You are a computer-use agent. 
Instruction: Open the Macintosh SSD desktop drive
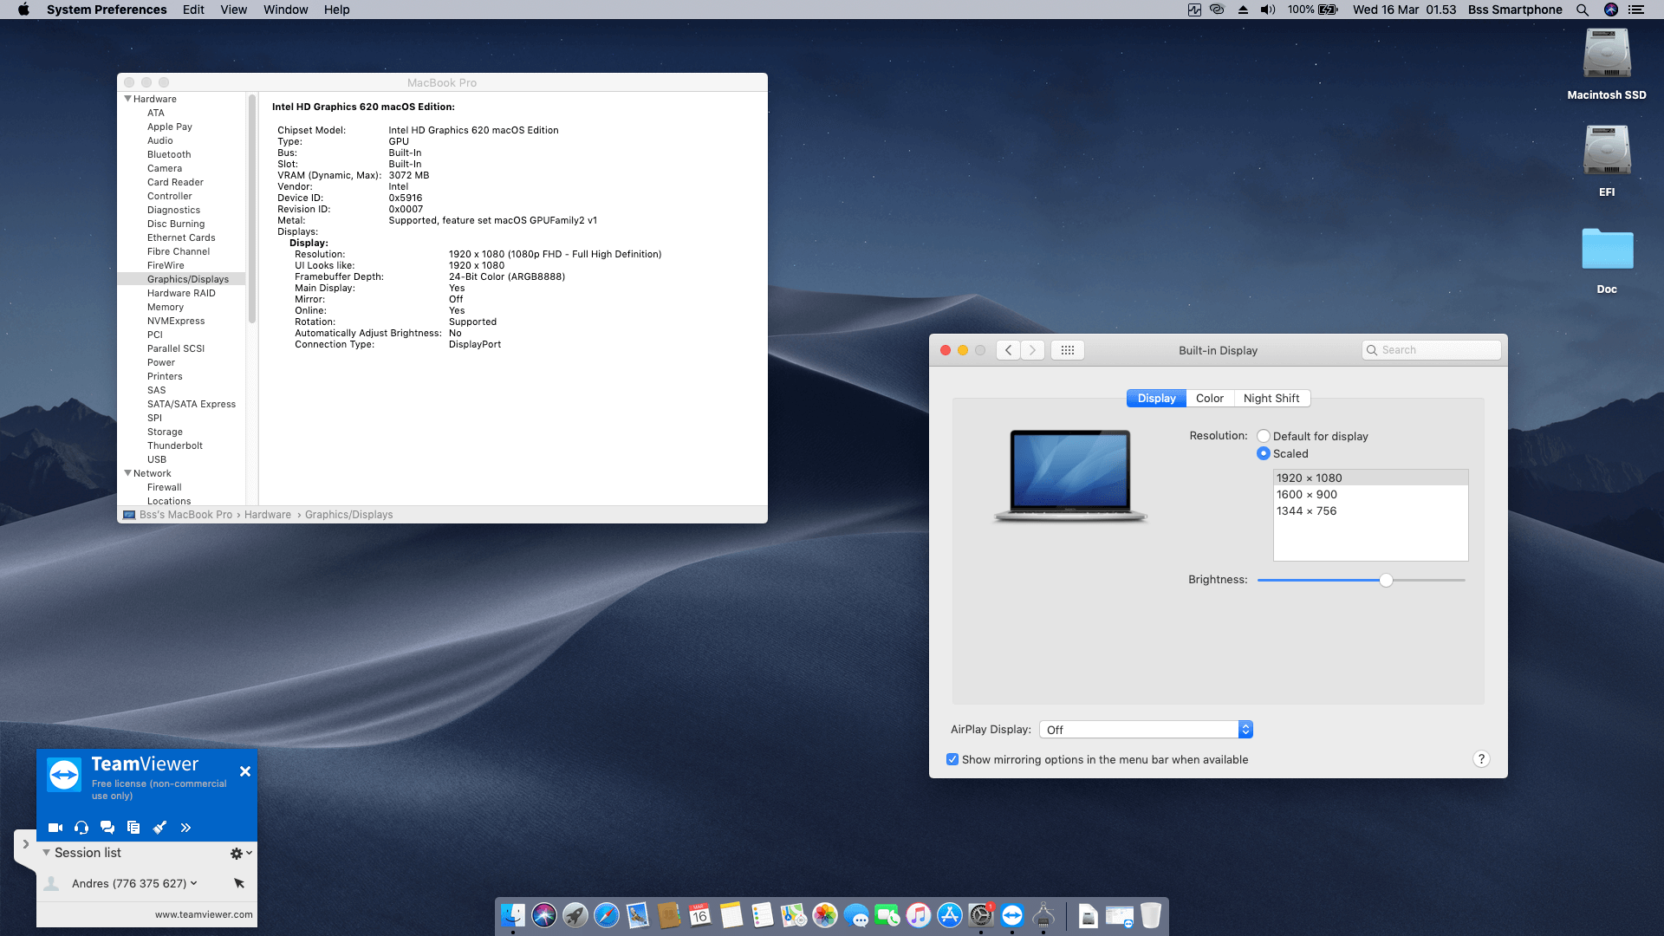click(1607, 65)
